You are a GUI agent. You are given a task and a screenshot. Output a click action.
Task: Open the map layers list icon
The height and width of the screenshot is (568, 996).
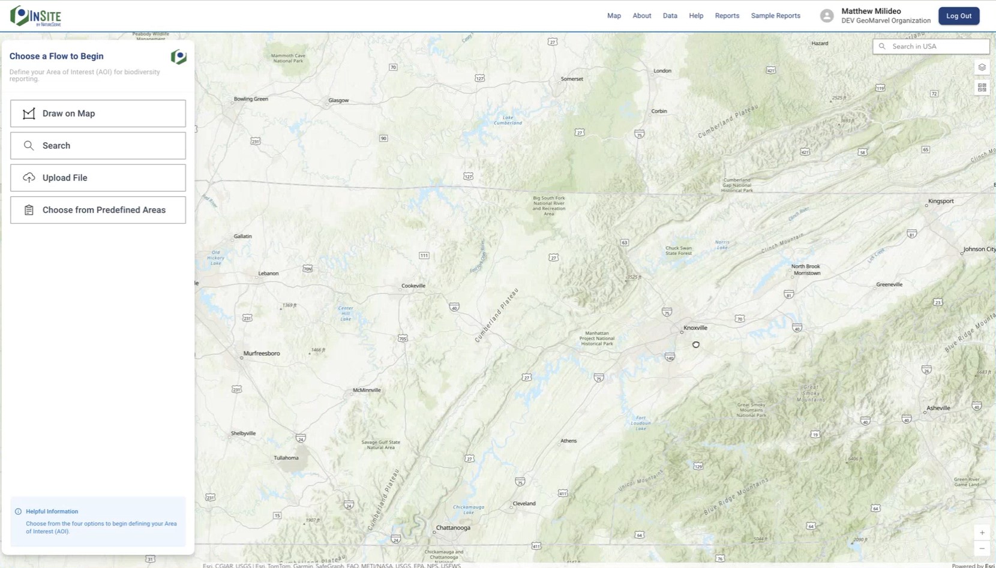982,67
